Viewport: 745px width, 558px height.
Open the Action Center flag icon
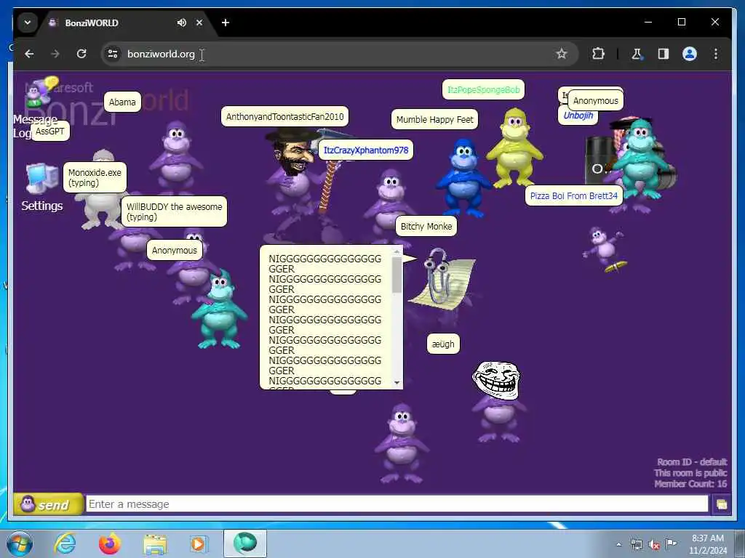tap(671, 543)
